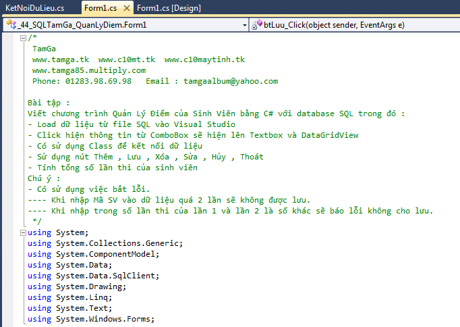Click the 'TamGa' comment line
460x327 pixels.
tap(44, 49)
